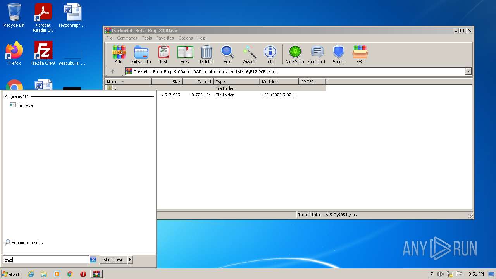Image resolution: width=496 pixels, height=279 pixels.
Task: Open the Help menu
Action: tap(201, 38)
